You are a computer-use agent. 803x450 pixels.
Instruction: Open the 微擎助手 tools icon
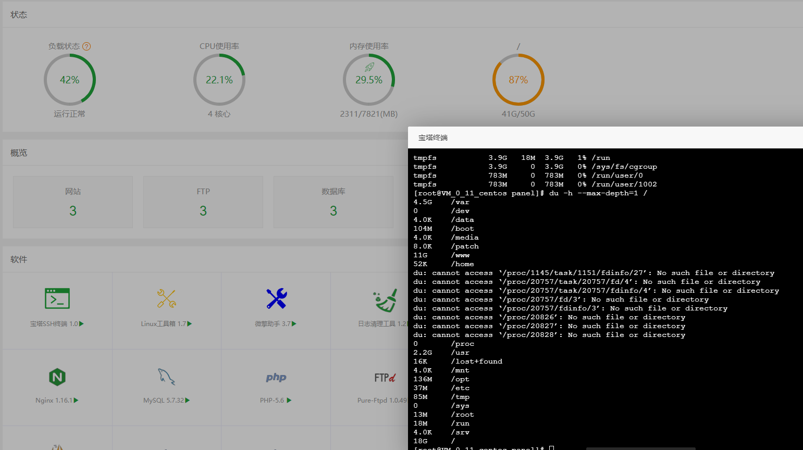pos(276,298)
